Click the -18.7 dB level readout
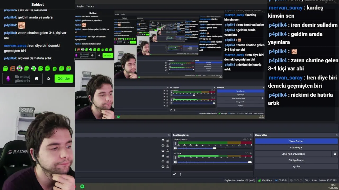 pyautogui.click(x=247, y=140)
